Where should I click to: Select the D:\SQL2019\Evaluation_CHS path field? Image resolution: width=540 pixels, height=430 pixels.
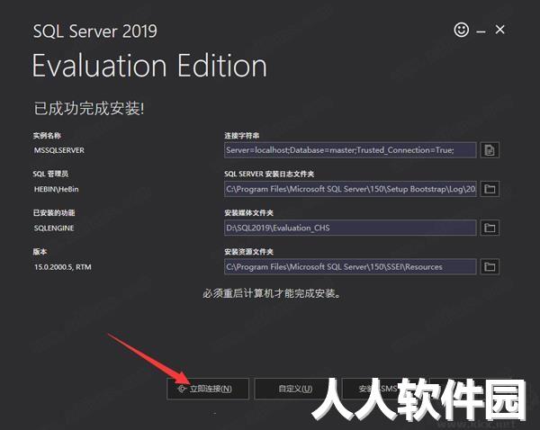click(350, 228)
